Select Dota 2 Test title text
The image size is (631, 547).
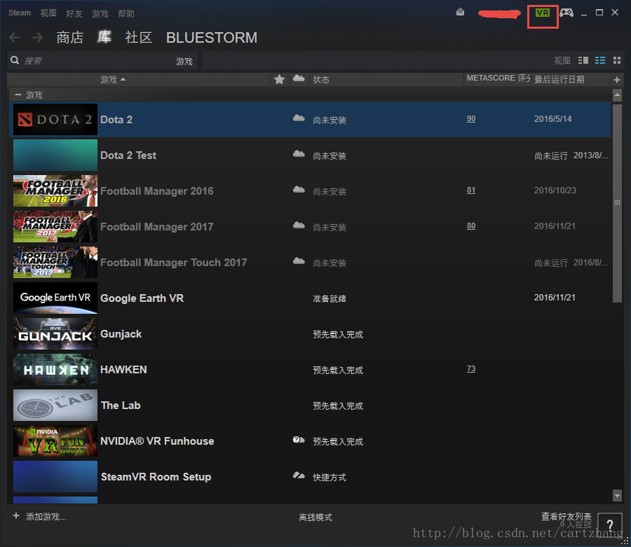[128, 155]
